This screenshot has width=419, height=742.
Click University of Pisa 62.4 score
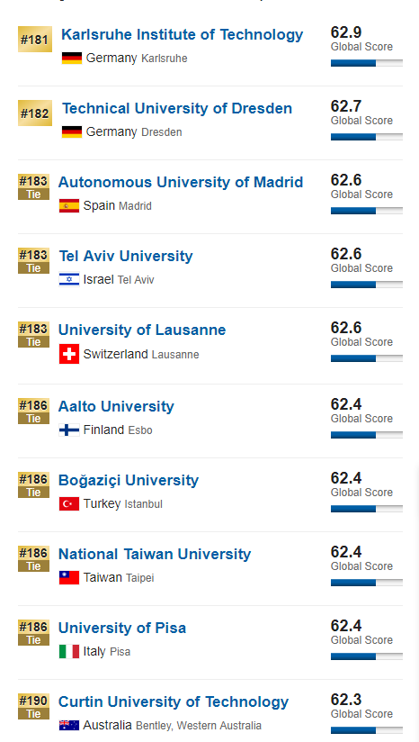pos(346,626)
